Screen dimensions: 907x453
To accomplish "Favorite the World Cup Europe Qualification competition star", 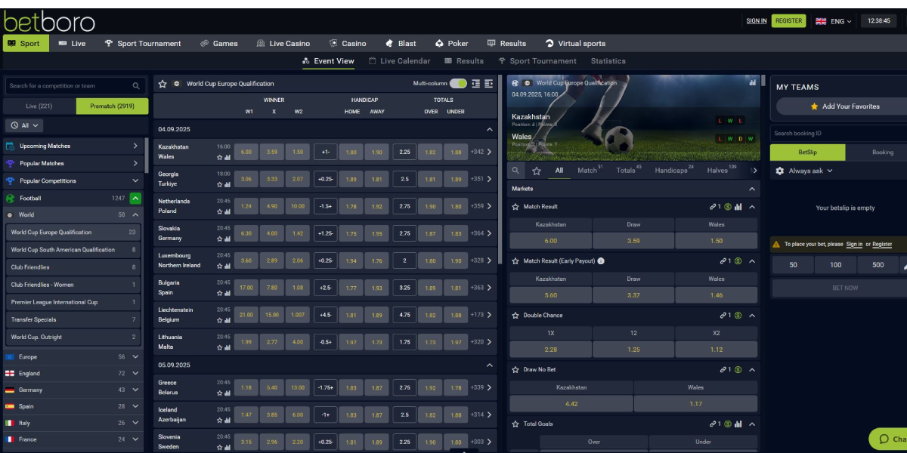I will tap(163, 84).
